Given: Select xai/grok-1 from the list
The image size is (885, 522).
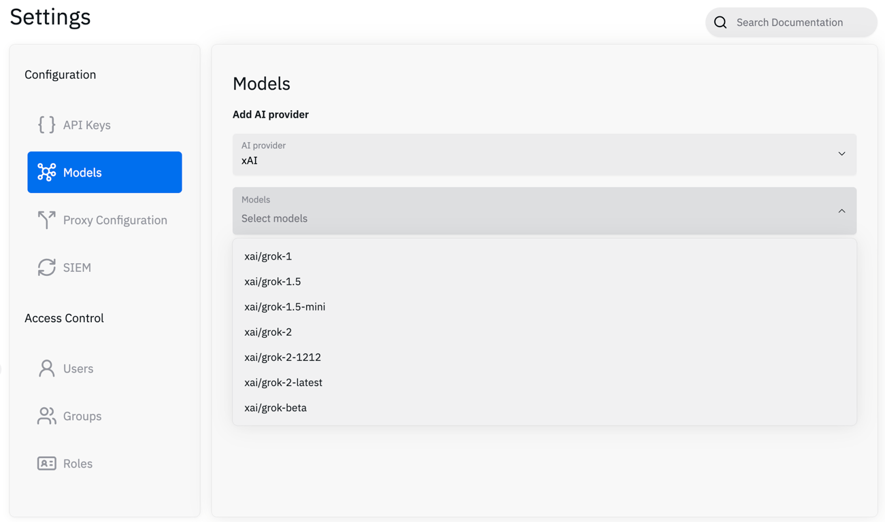Looking at the screenshot, I should [268, 256].
